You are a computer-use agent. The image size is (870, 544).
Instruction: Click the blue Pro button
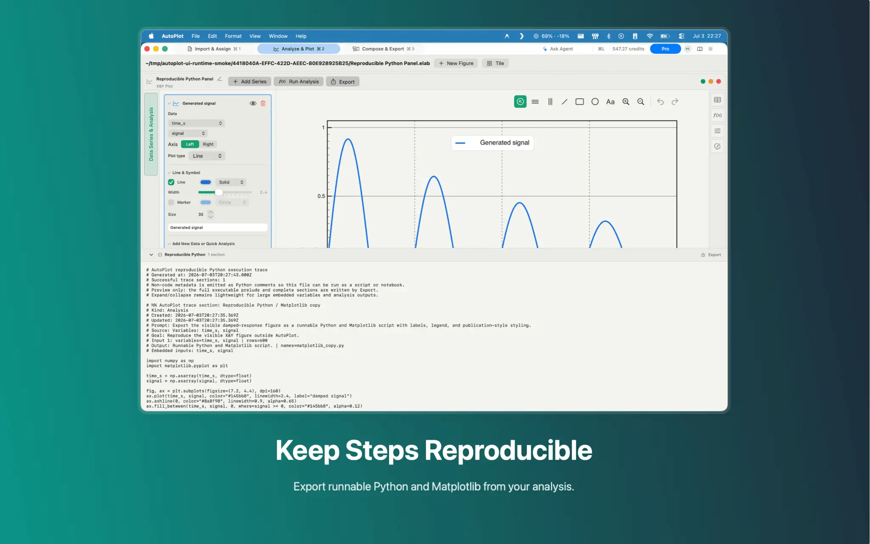(x=665, y=49)
